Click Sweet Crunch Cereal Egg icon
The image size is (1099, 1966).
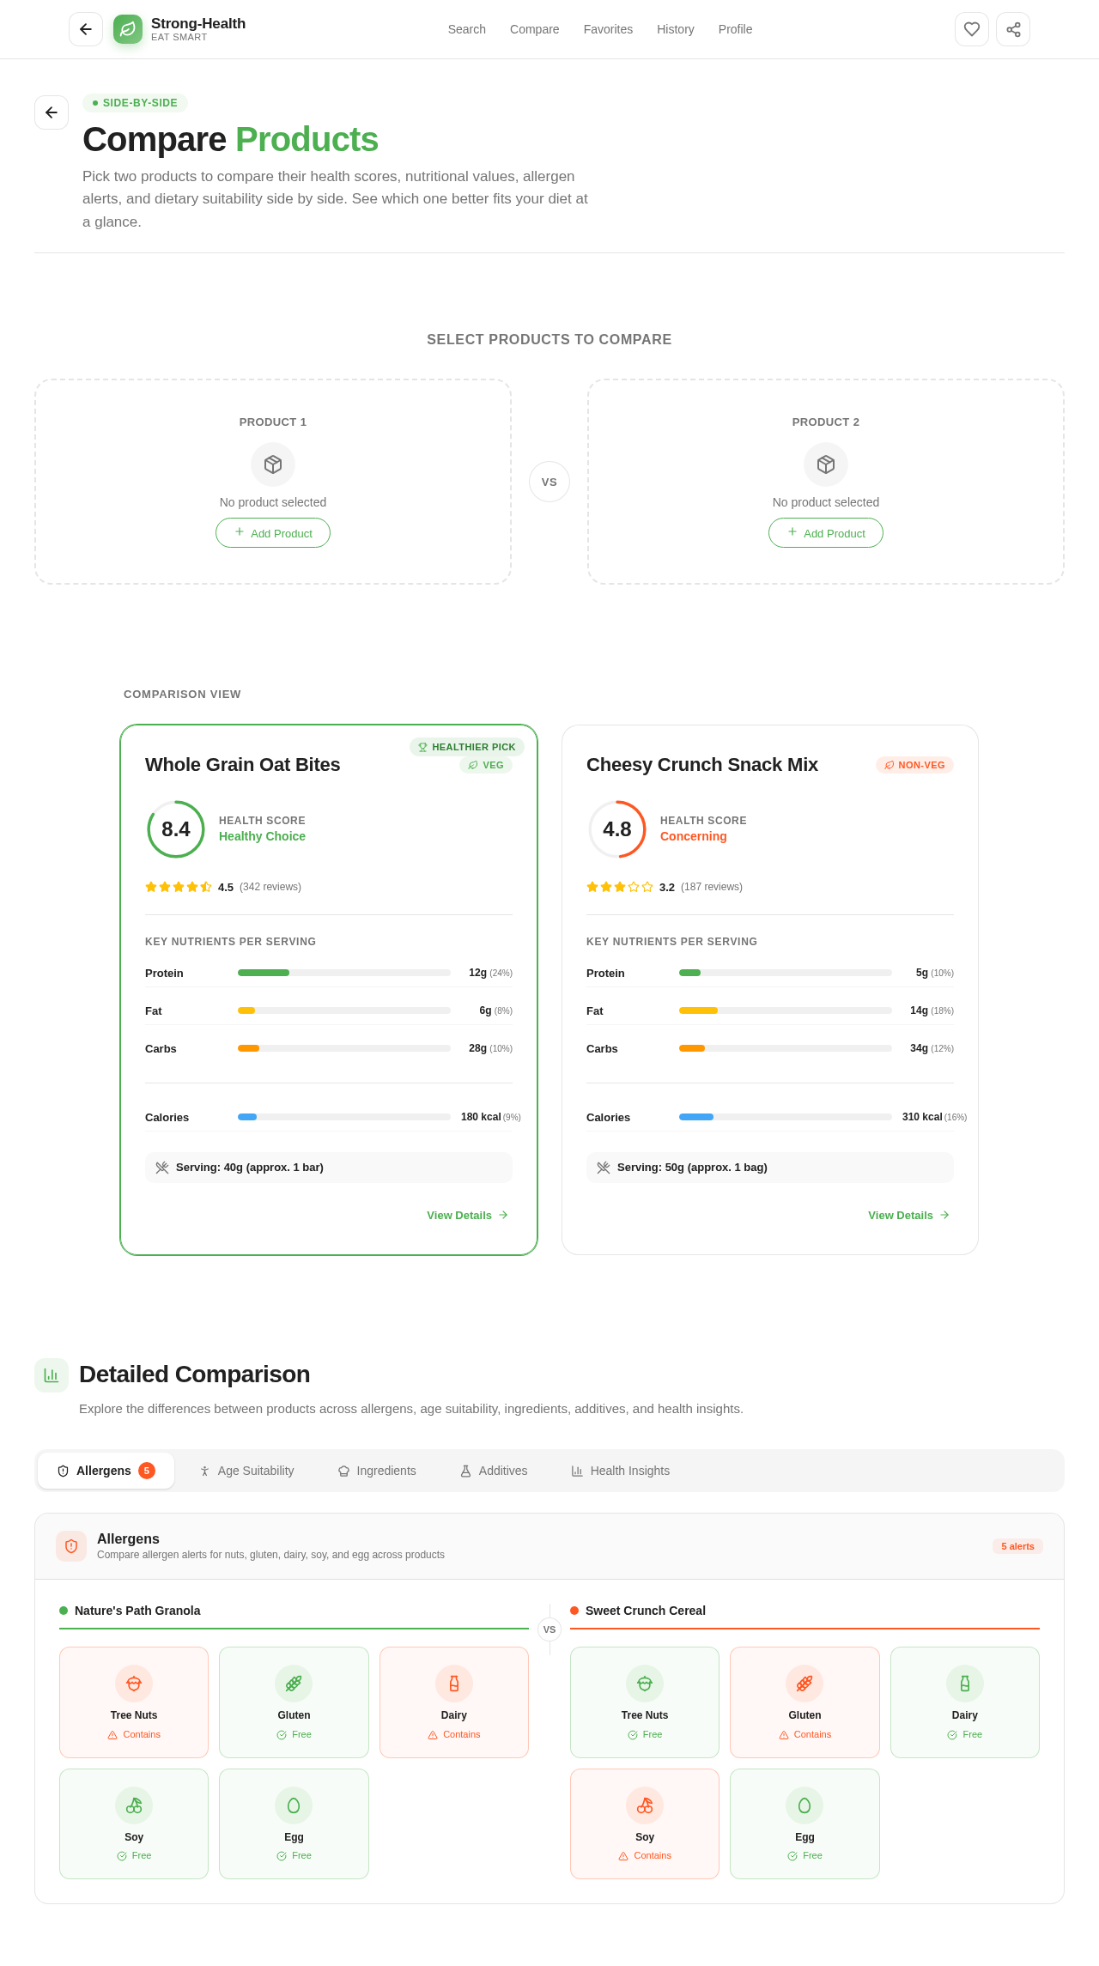pyautogui.click(x=805, y=1805)
